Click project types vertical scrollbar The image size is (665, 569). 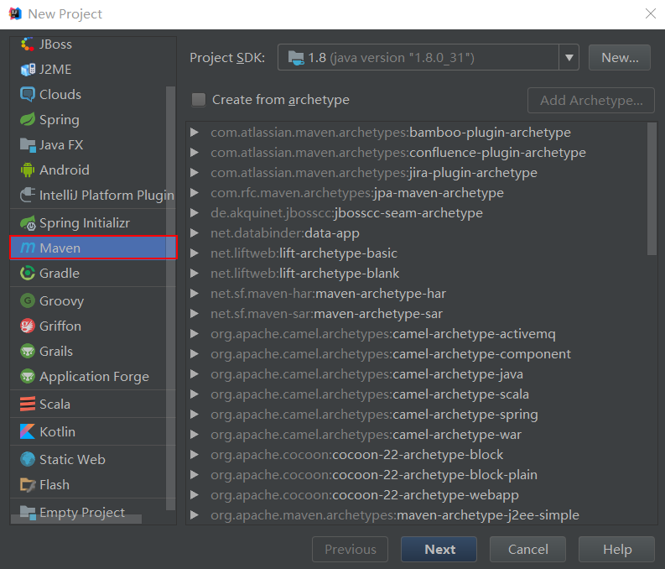[170, 298]
